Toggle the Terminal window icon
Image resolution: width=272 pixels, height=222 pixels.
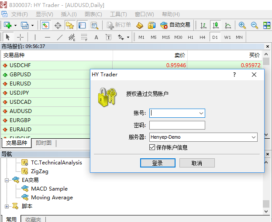[82, 25]
